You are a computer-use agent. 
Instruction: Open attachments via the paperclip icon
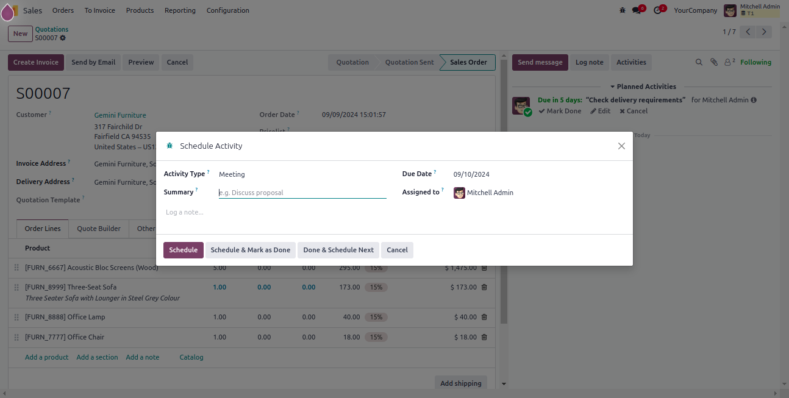(714, 62)
